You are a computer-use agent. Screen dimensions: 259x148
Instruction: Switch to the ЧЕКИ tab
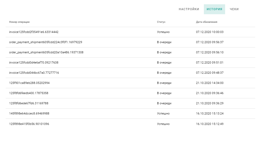[234, 9]
